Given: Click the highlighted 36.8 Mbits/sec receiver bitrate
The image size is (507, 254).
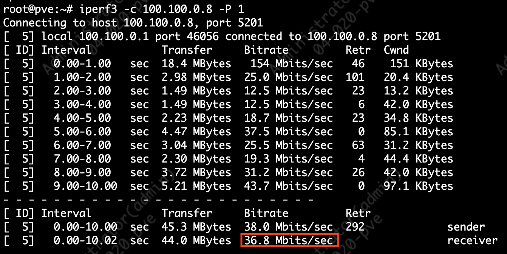Looking at the screenshot, I should point(289,240).
